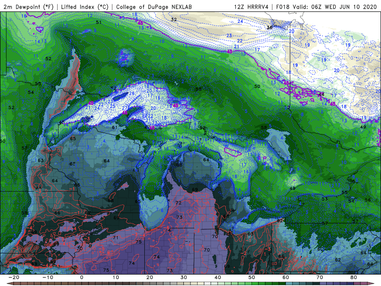Click the "-20" color scale label
Viewport: 381px width, 286px height.
(14, 277)
